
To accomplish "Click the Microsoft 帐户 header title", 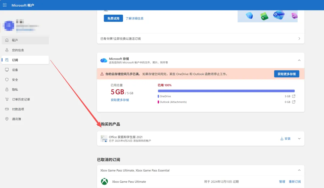I will click(23, 5).
